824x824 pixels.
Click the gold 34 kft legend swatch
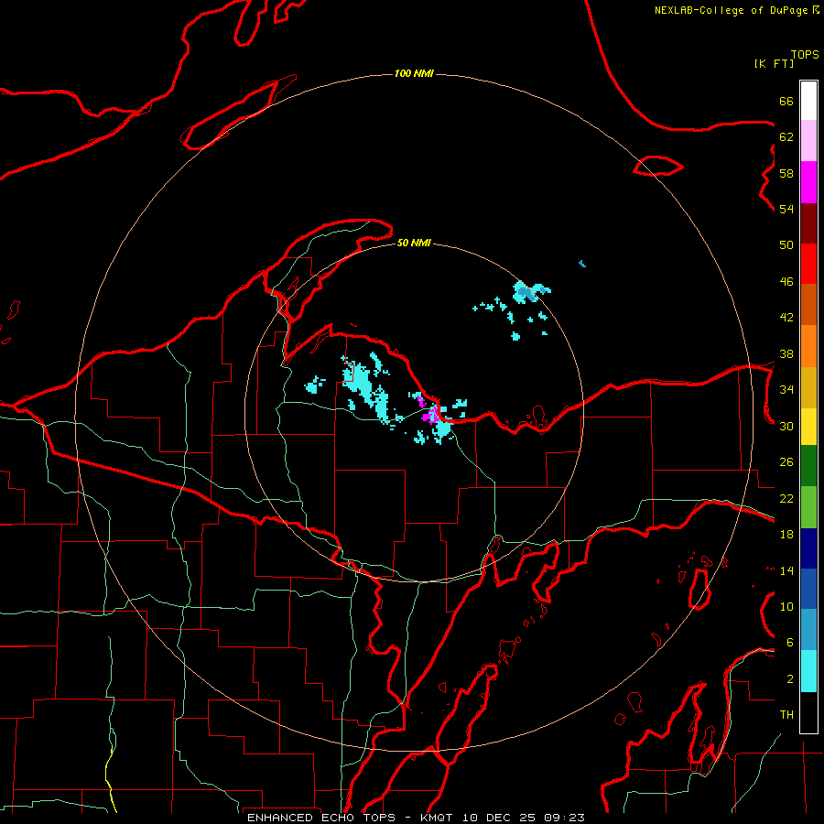coord(808,387)
